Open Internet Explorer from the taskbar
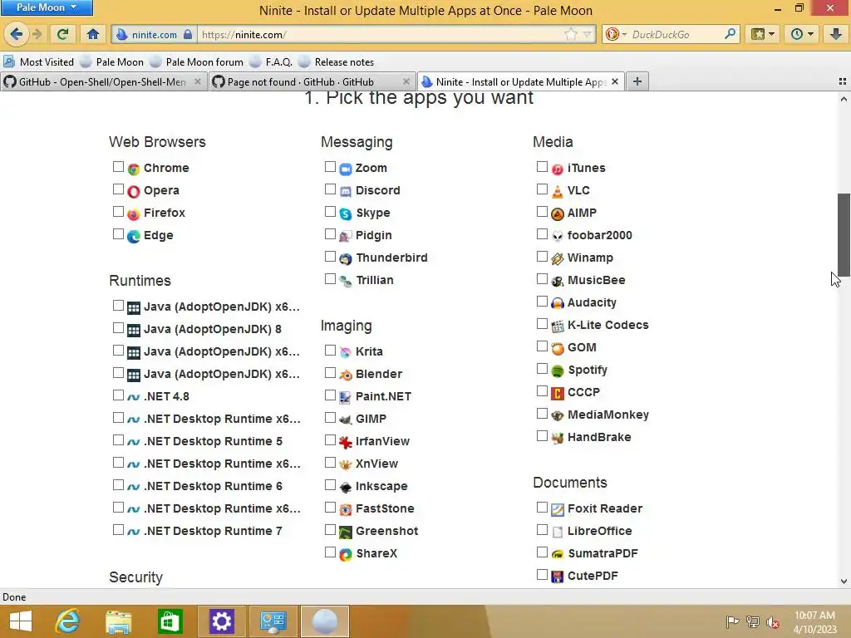This screenshot has width=851, height=638. pyautogui.click(x=68, y=621)
